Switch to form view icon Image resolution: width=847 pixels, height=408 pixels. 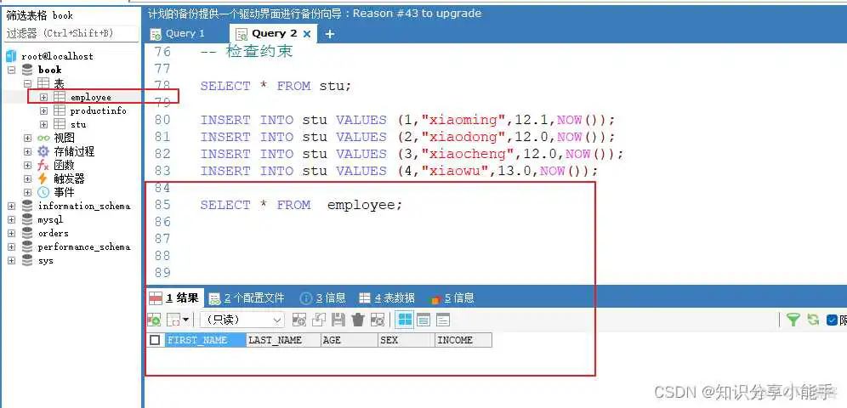[423, 320]
